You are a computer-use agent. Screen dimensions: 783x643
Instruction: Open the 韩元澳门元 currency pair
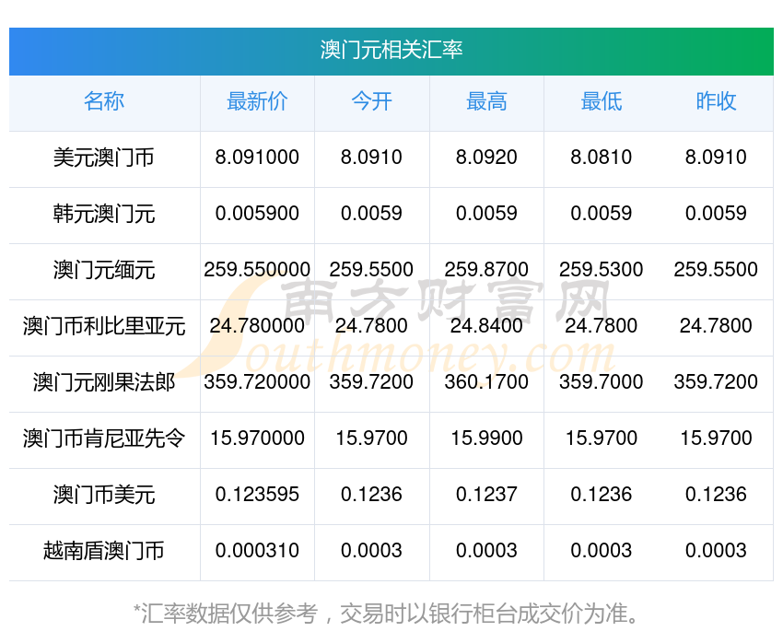tap(104, 215)
